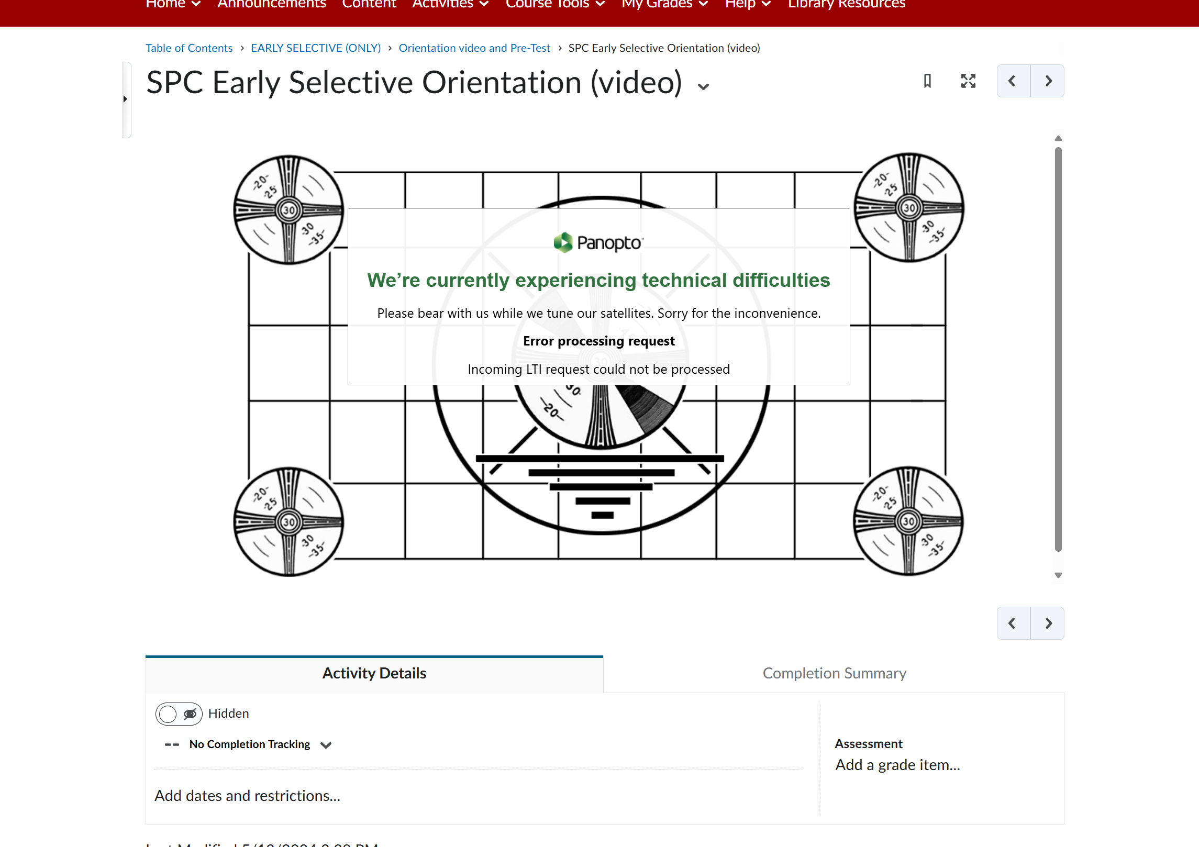Viewport: 1199px width, 847px height.
Task: Open the EARLY SELECTIVE (ONLY) breadcrumb
Action: (316, 48)
